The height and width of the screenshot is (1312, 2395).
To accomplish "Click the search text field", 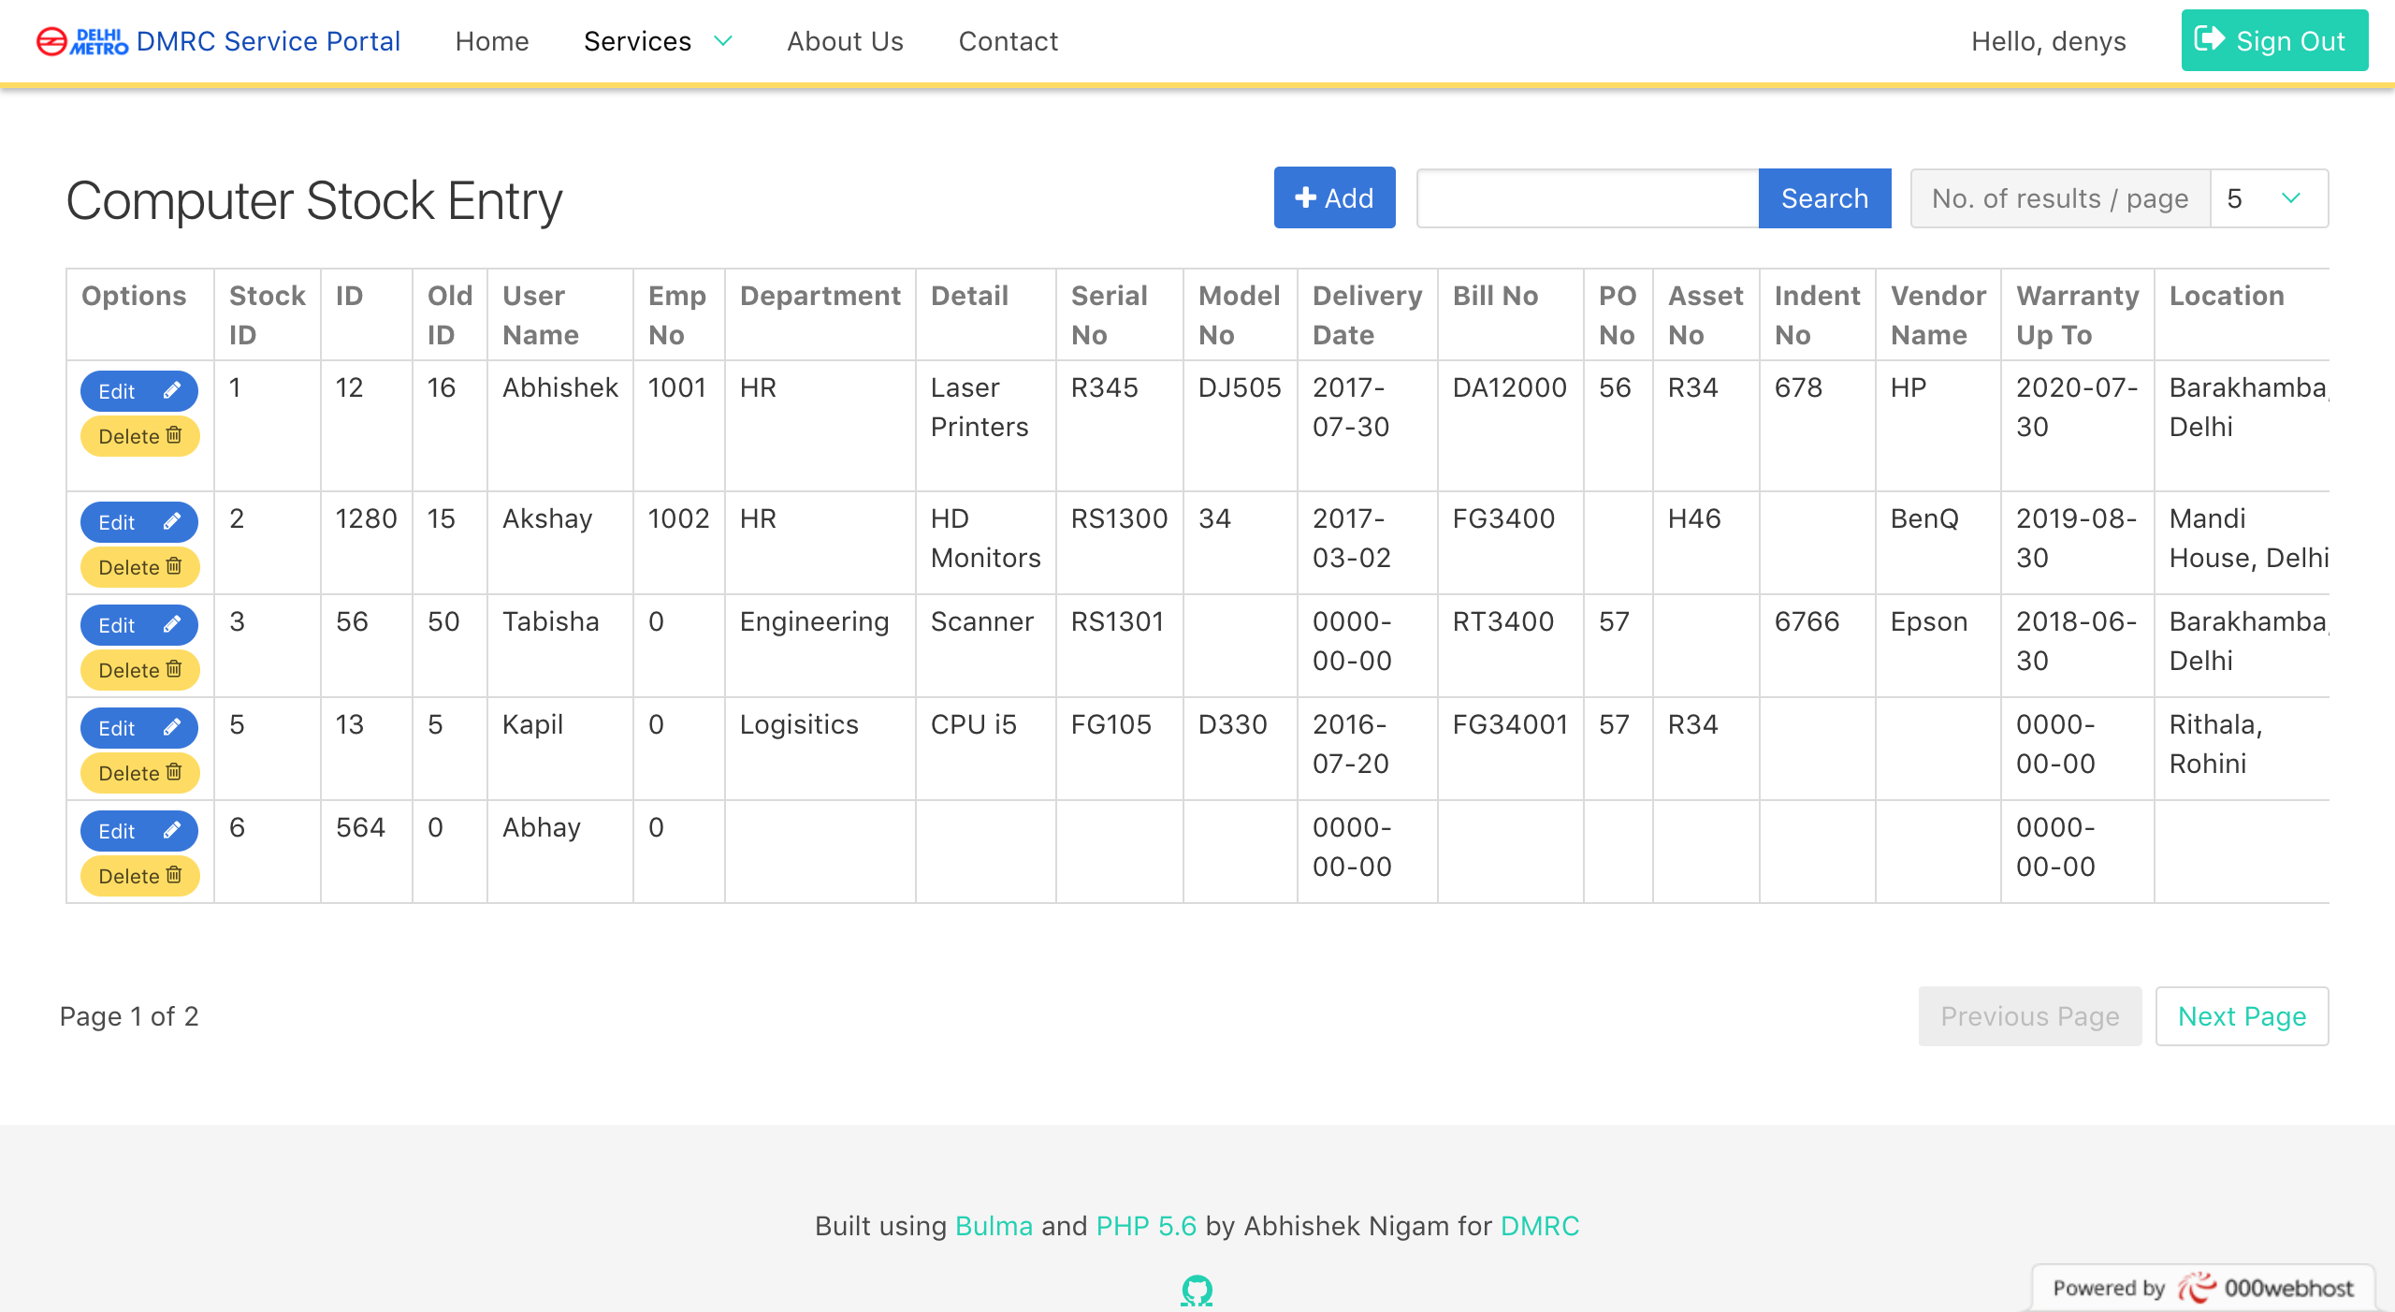I will tap(1587, 198).
